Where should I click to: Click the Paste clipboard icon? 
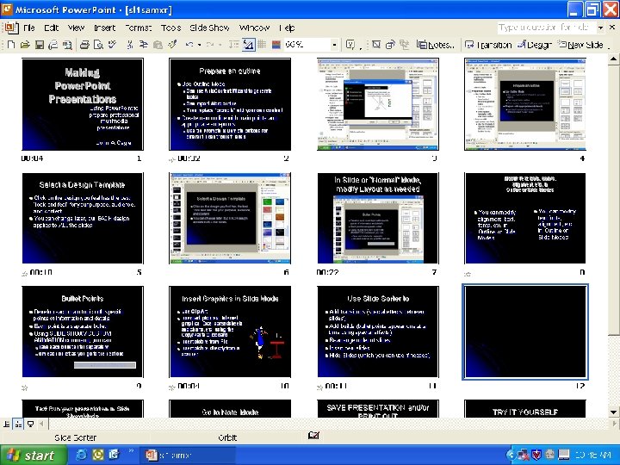tap(158, 45)
